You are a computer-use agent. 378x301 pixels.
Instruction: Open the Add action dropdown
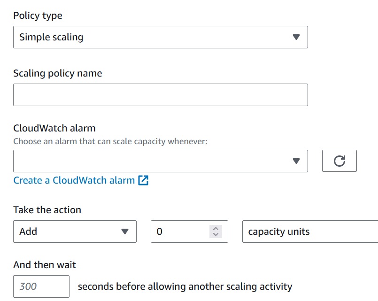(74, 232)
